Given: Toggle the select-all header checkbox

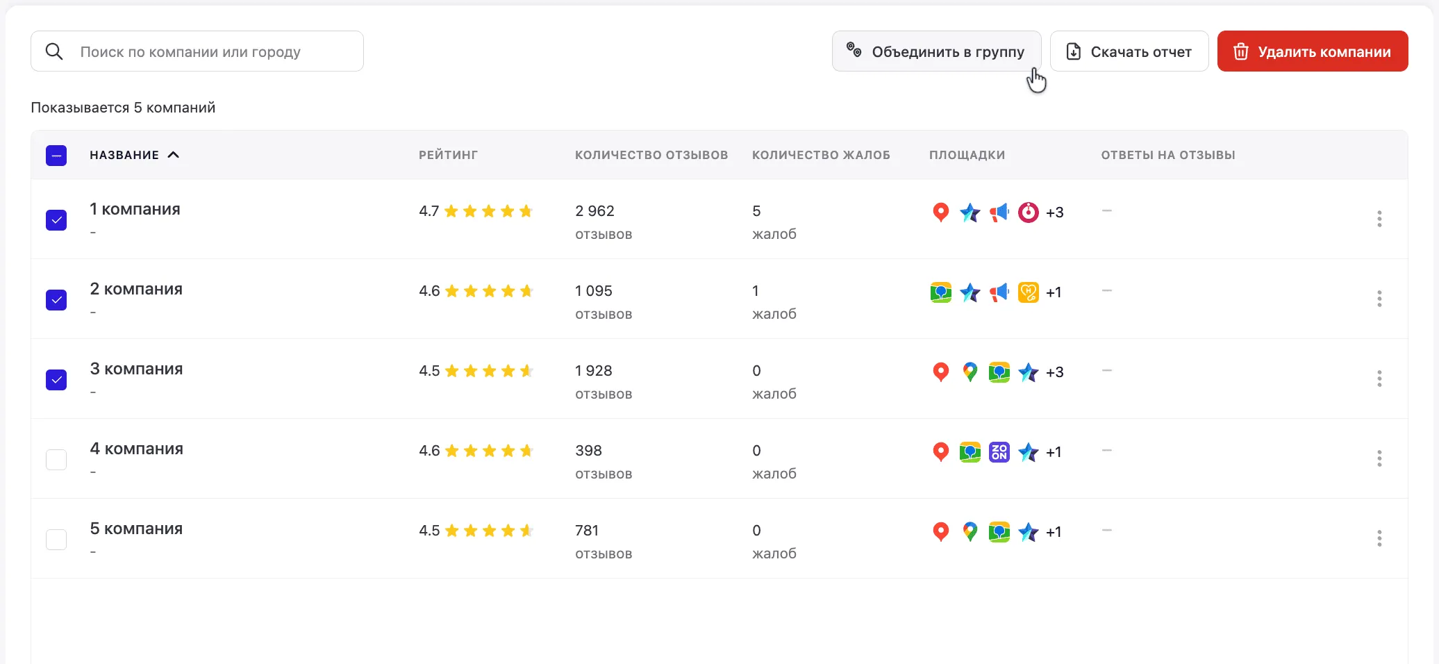Looking at the screenshot, I should tap(56, 155).
